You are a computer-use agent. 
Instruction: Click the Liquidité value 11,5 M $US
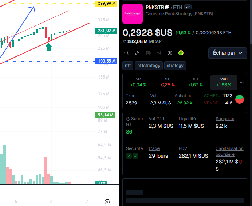tap(191, 126)
